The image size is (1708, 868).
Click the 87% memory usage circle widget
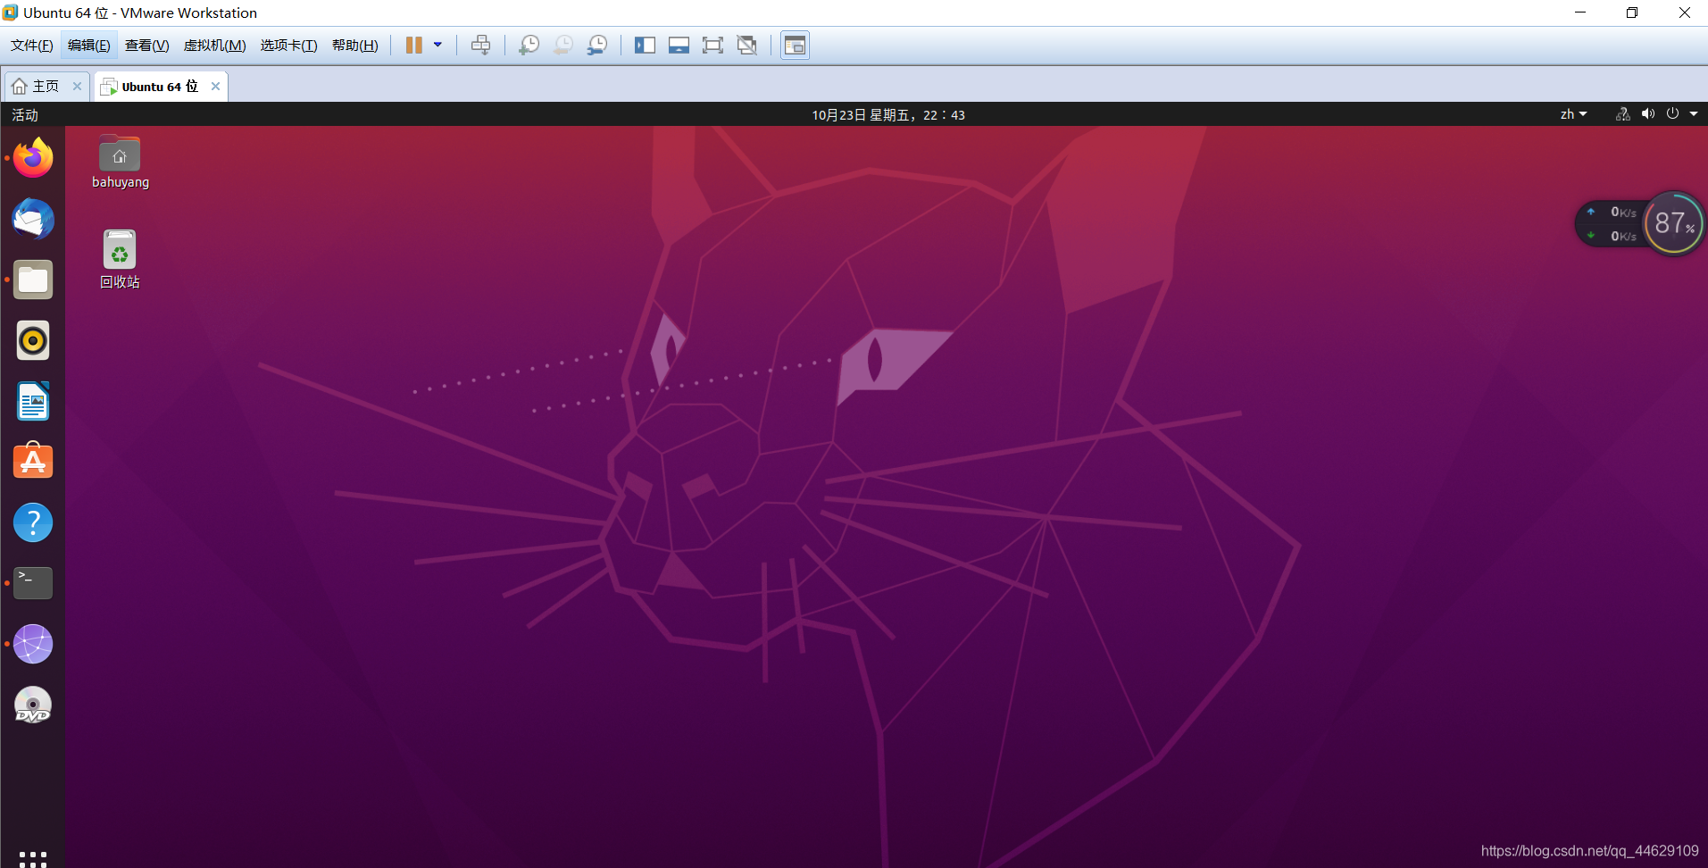pyautogui.click(x=1674, y=223)
